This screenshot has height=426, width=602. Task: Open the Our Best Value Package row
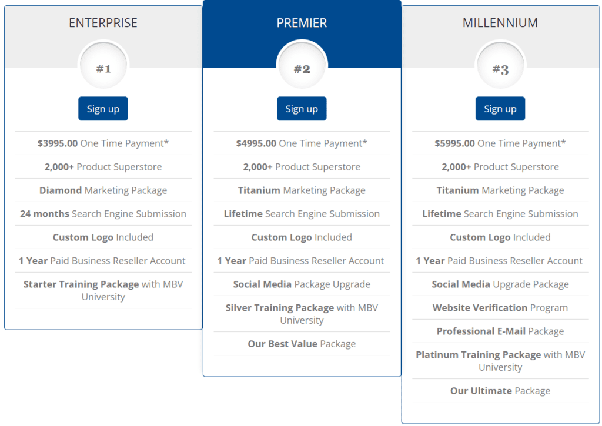pyautogui.click(x=302, y=344)
